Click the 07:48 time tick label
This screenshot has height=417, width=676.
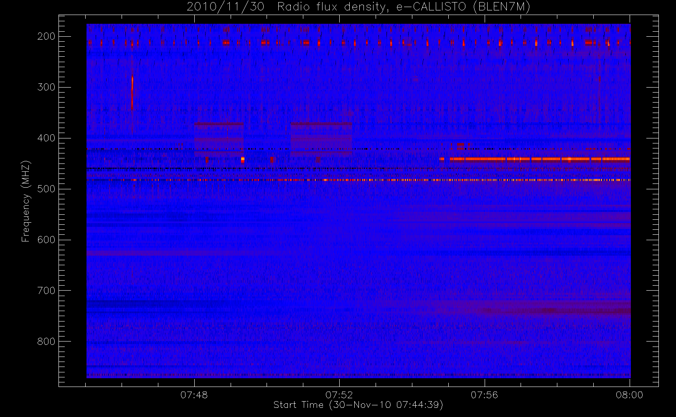point(194,394)
